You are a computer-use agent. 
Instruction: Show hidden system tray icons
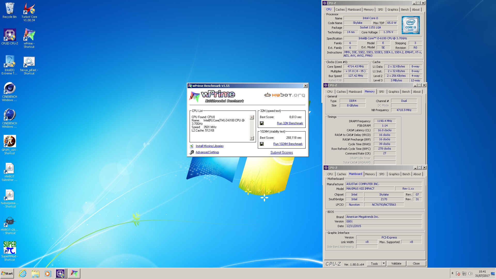(x=452, y=273)
